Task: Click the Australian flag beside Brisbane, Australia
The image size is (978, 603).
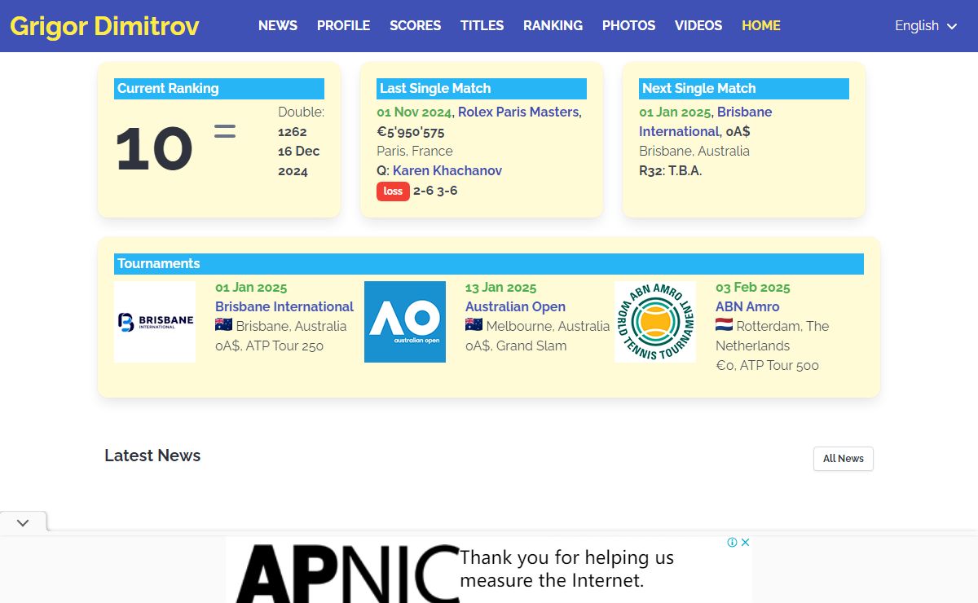Action: [224, 325]
